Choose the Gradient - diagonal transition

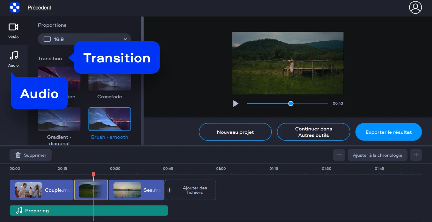click(59, 119)
